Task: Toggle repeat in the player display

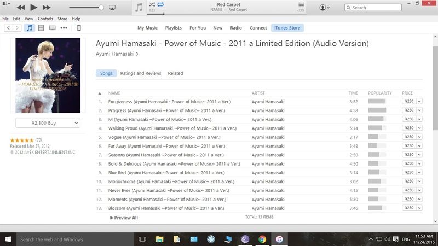Action: click(x=160, y=4)
